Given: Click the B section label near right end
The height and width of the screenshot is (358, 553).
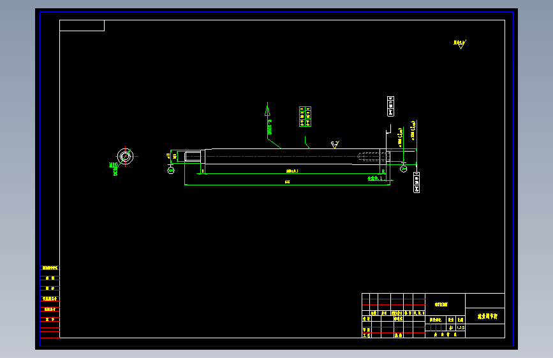Looking at the screenshot, I should [383, 171].
